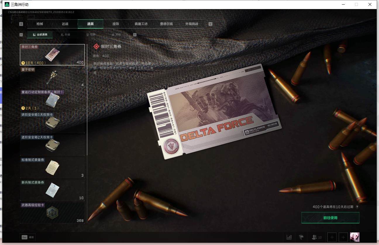Select the 限时三角券 item card
This screenshot has width=379, height=245.
coord(52,55)
